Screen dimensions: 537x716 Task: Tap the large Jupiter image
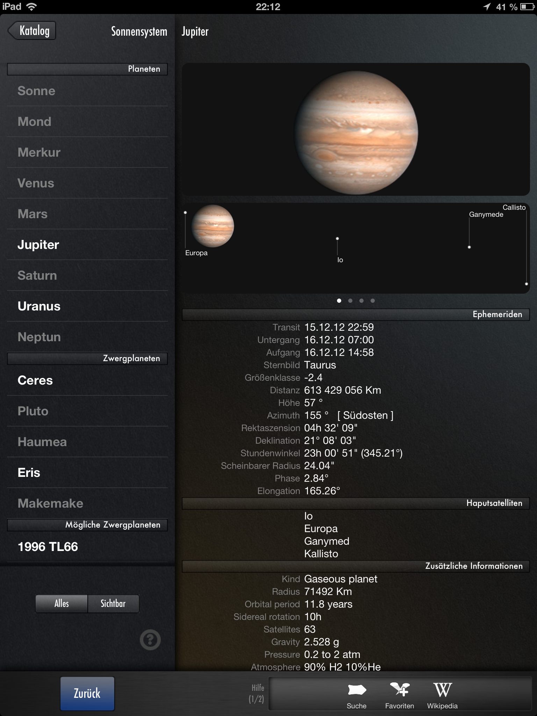pos(356,132)
